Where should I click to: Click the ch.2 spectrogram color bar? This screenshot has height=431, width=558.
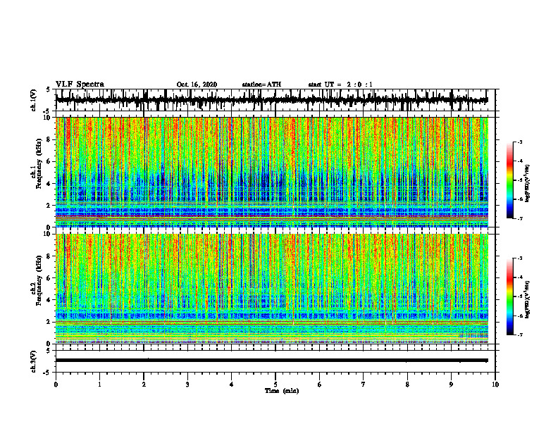pyautogui.click(x=510, y=296)
